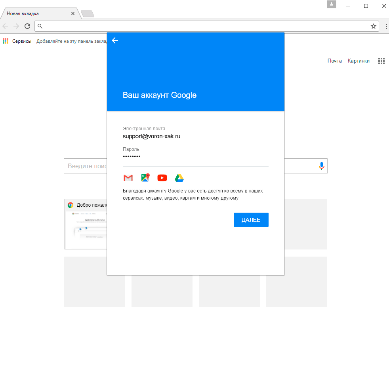Click the Google Maps icon
Image resolution: width=389 pixels, height=377 pixels.
click(145, 177)
